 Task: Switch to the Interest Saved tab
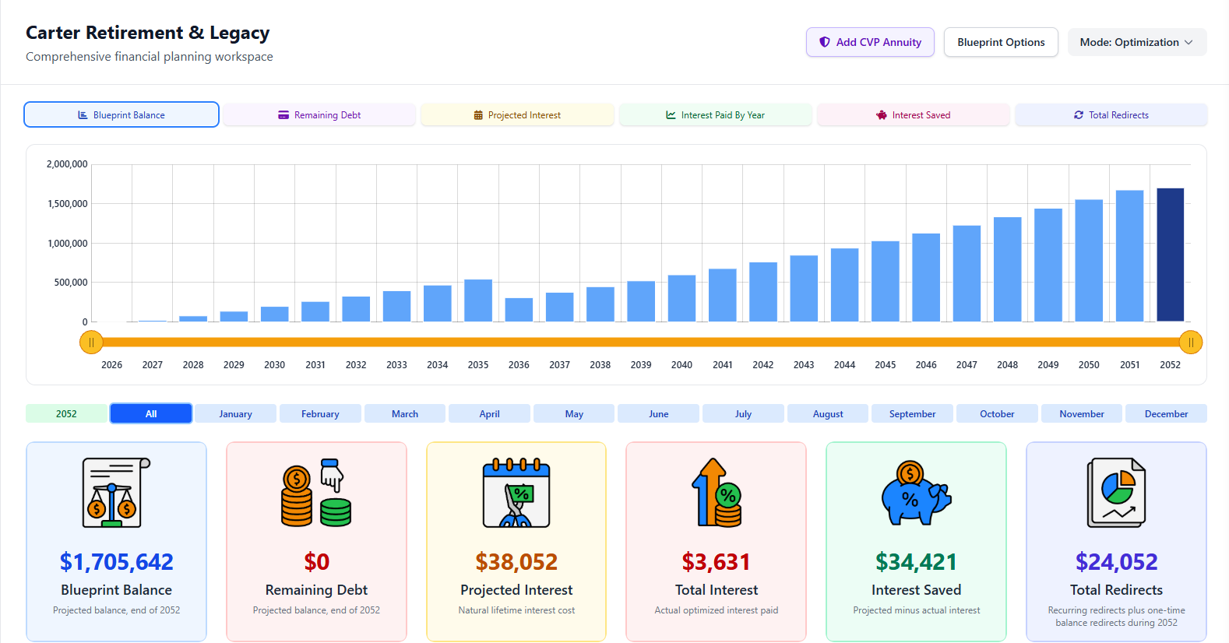click(x=913, y=114)
